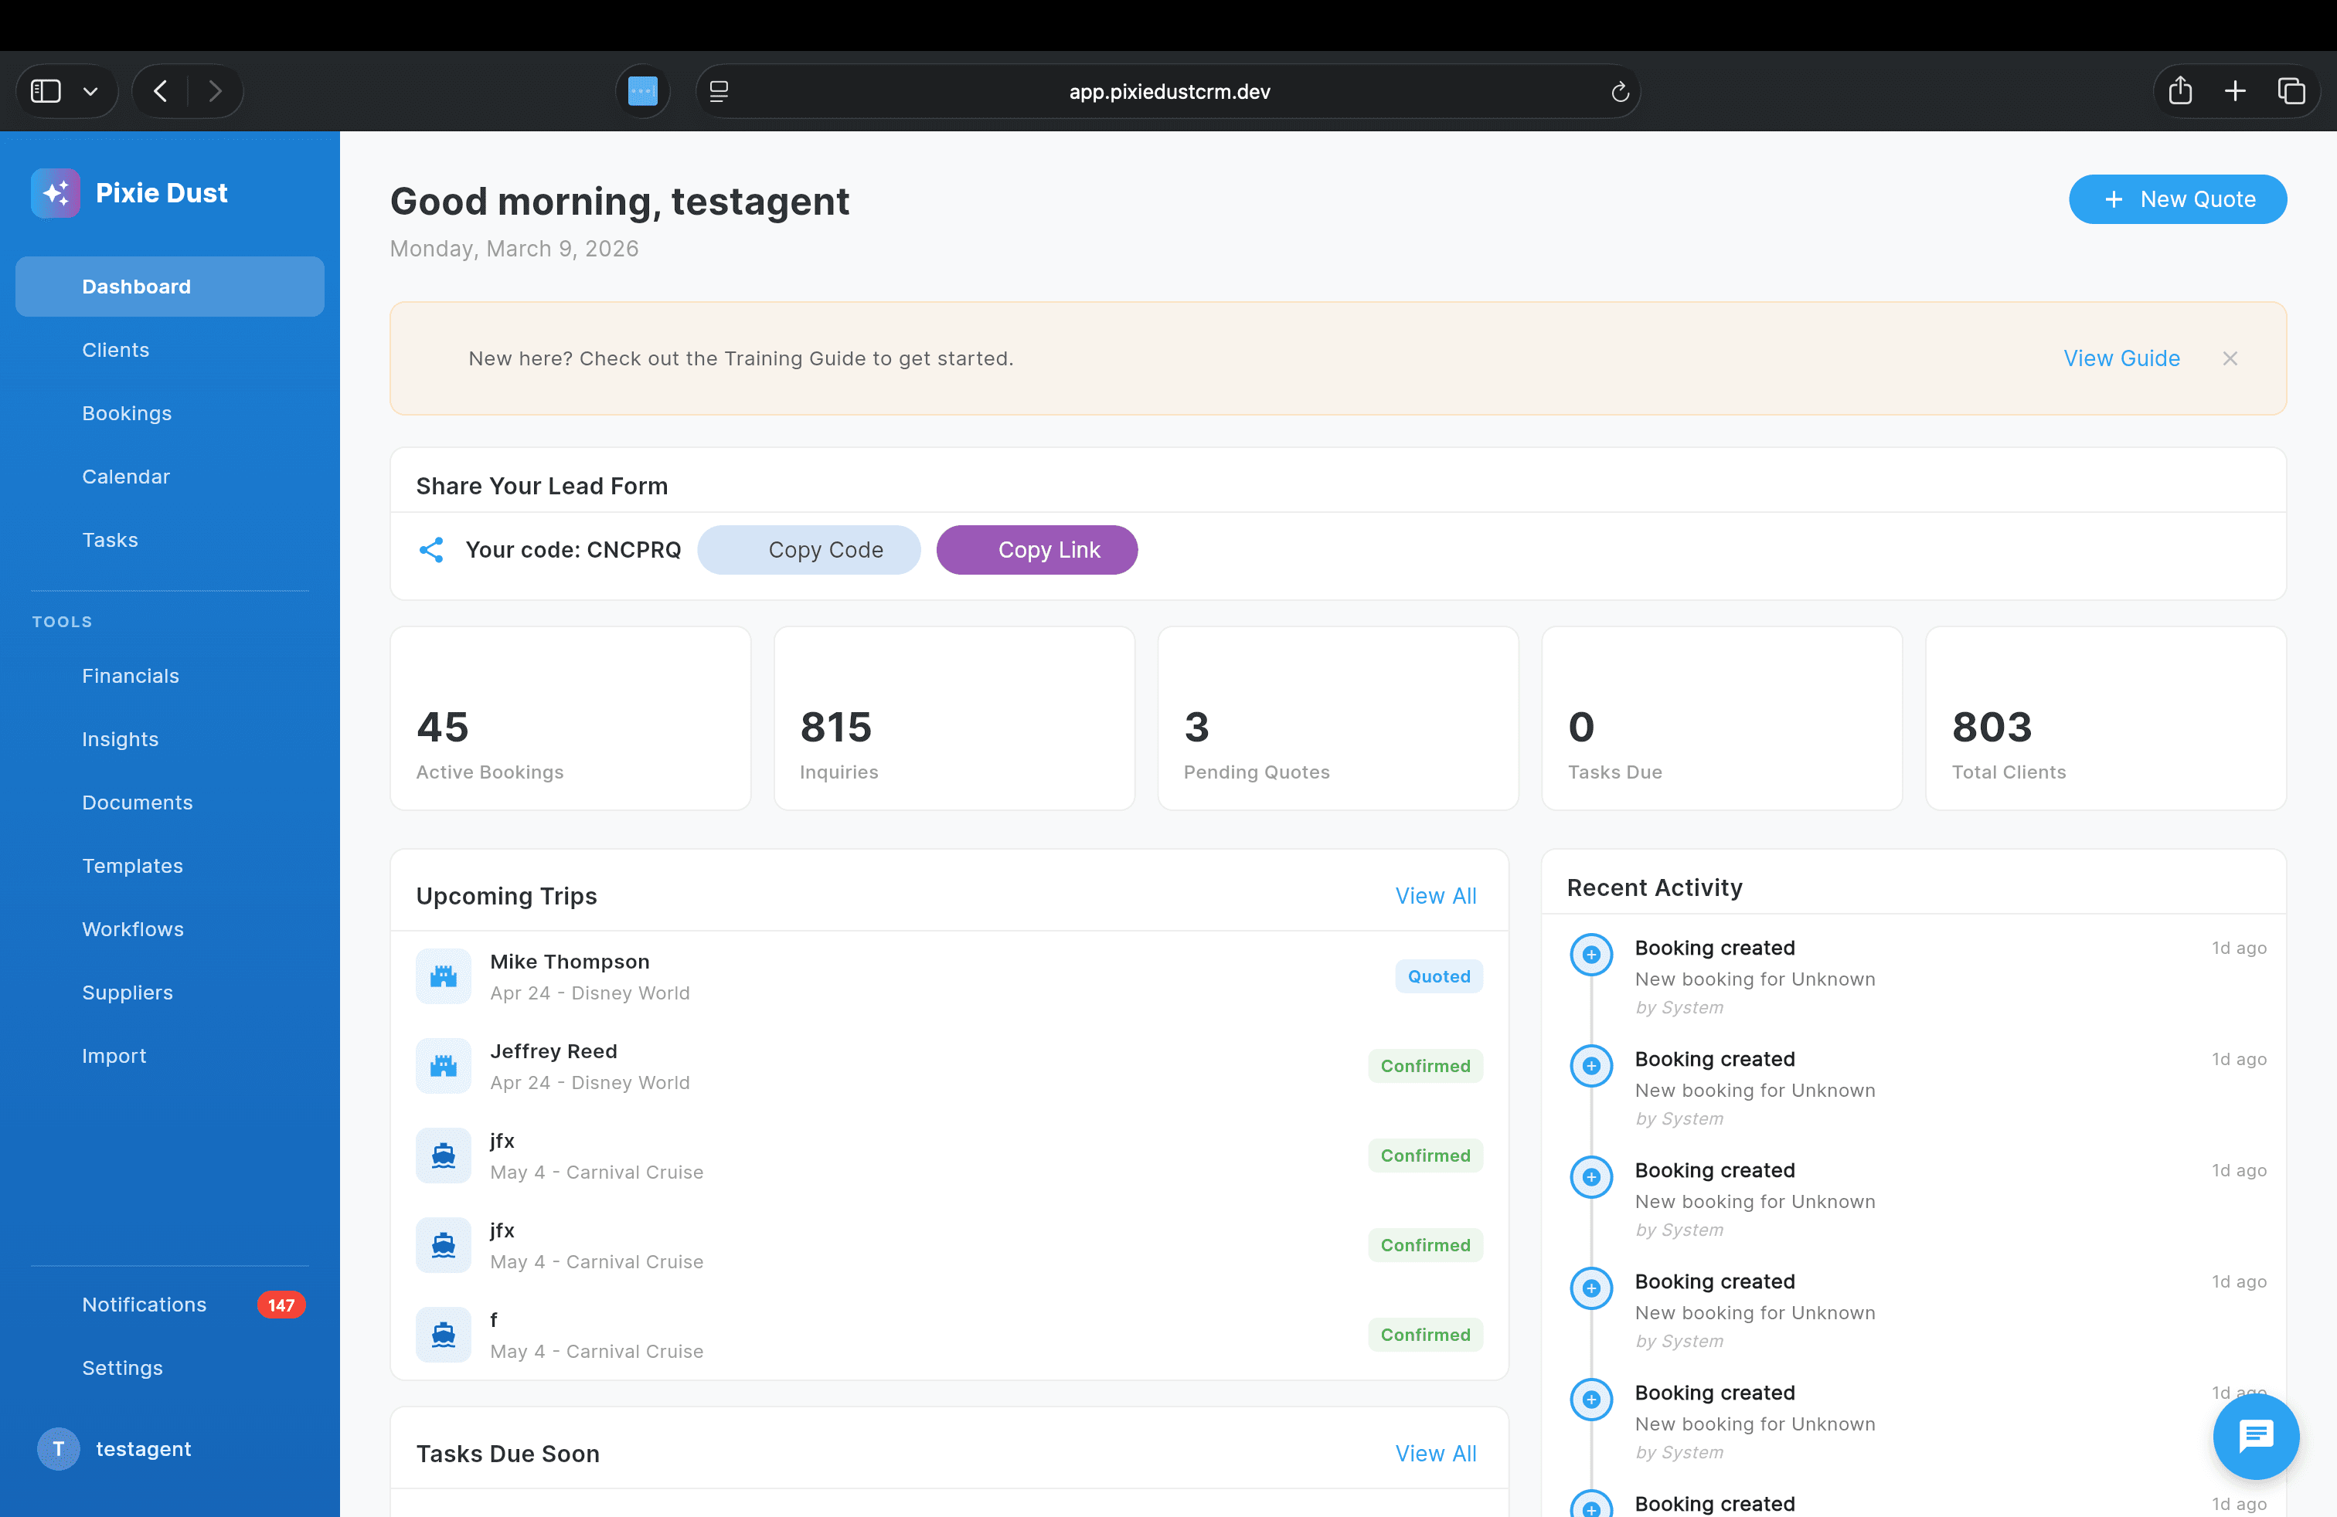Navigate to Tasks in the sidebar
This screenshot has height=1517, width=2337.
pyautogui.click(x=170, y=540)
